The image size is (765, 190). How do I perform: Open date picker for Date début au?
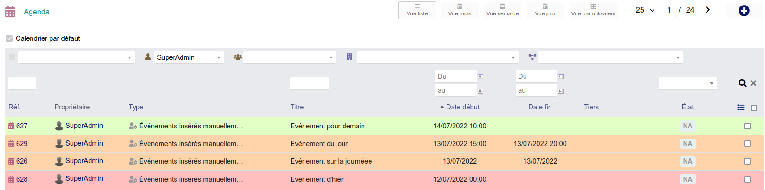pyautogui.click(x=480, y=91)
